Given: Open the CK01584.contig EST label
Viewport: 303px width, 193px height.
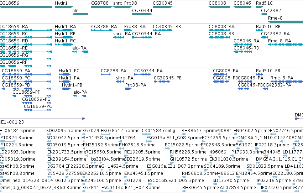Looking at the screenshot, I should click(158, 131).
